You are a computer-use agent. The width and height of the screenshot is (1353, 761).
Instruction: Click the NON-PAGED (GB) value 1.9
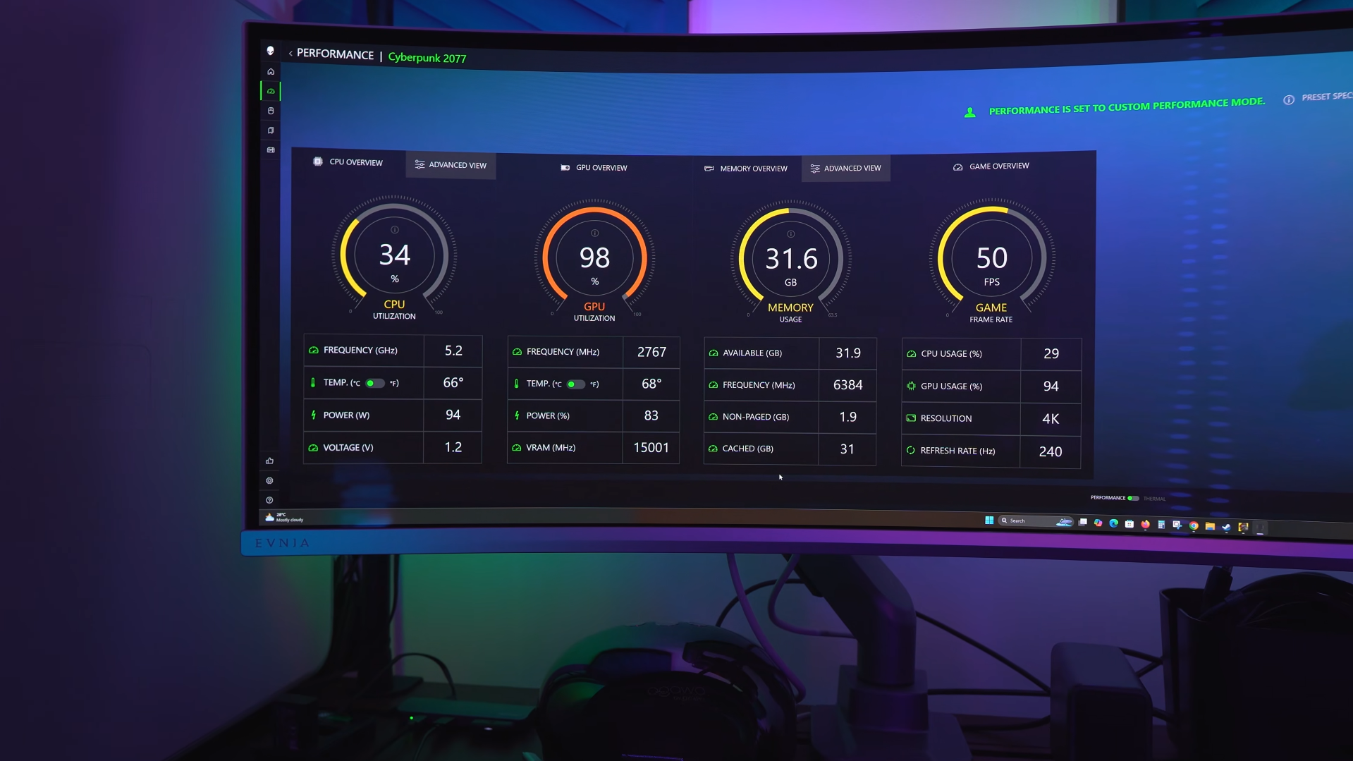pos(848,417)
